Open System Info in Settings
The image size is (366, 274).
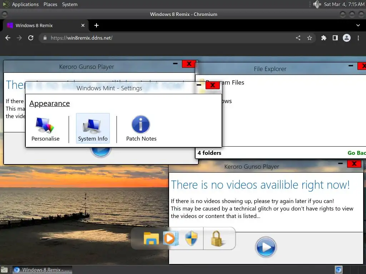point(93,128)
